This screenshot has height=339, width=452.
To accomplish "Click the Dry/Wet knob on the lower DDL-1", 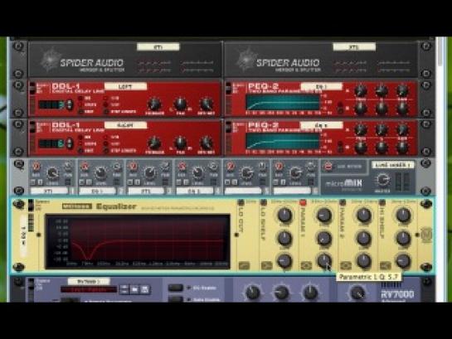I will (207, 143).
